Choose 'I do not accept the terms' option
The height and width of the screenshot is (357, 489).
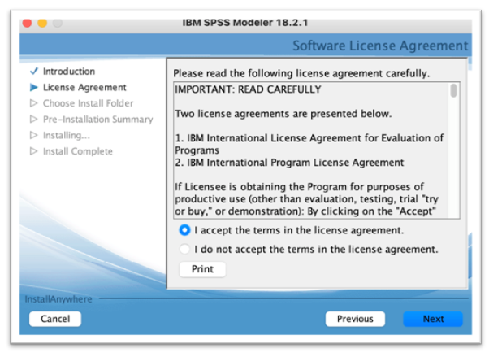[185, 250]
